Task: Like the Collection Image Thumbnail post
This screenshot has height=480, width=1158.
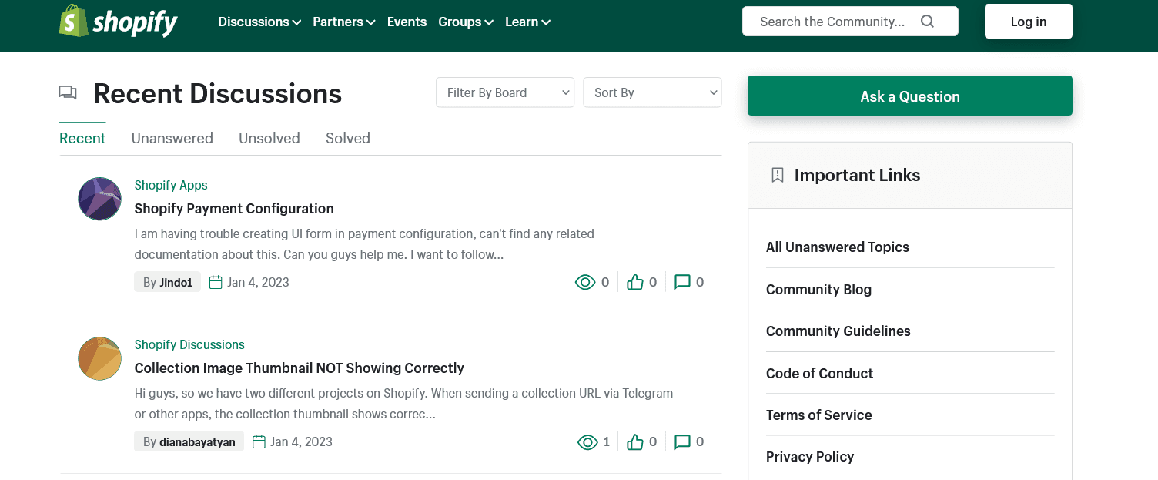Action: tap(635, 442)
